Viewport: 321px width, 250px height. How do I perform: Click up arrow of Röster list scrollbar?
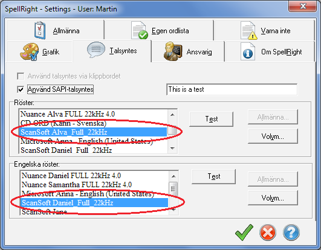coord(172,115)
